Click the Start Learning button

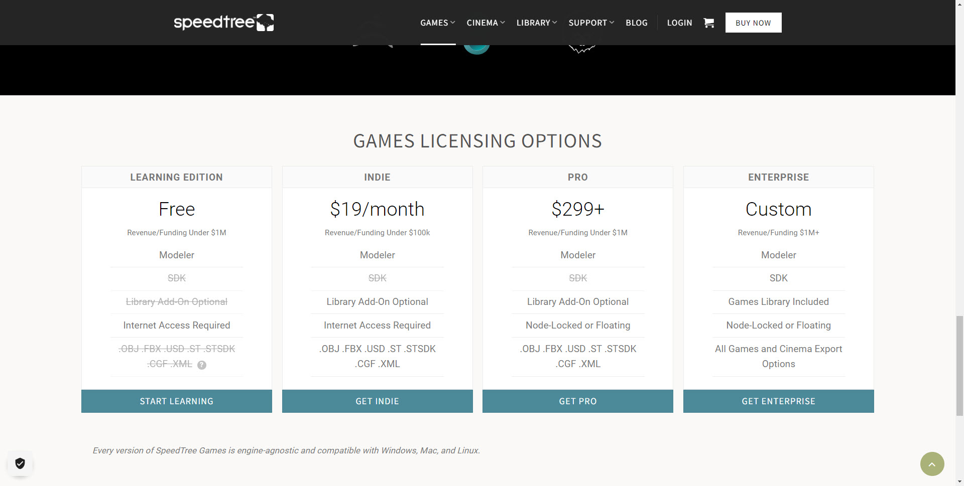pyautogui.click(x=177, y=401)
